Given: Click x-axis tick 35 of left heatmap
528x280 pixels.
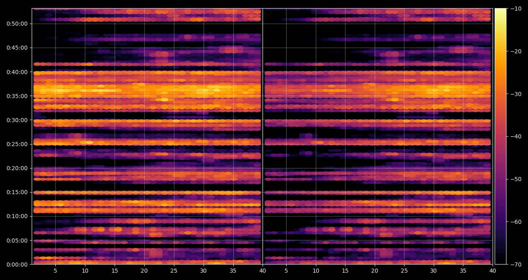Looking at the screenshot, I should tap(233, 271).
